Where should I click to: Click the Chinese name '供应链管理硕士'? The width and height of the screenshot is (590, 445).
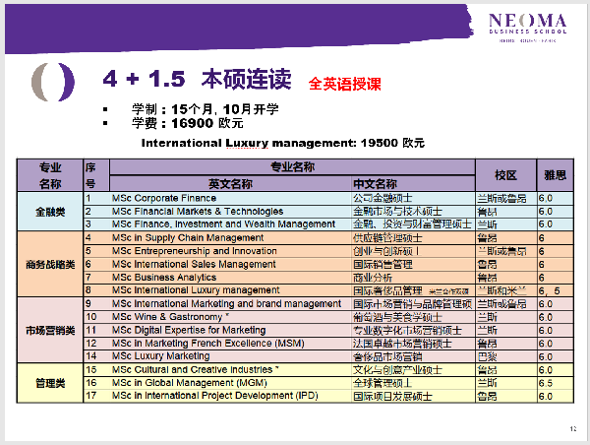click(387, 238)
